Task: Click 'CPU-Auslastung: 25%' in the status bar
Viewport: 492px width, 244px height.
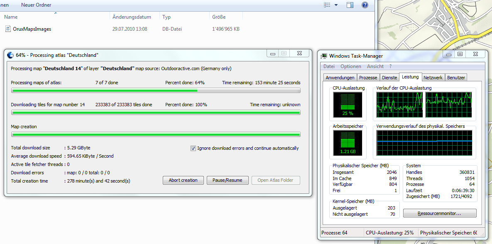Action: tap(390, 233)
